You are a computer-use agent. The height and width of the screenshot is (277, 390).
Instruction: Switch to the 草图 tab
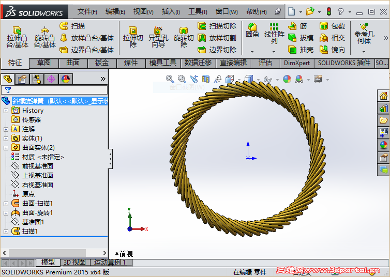[x=44, y=63]
